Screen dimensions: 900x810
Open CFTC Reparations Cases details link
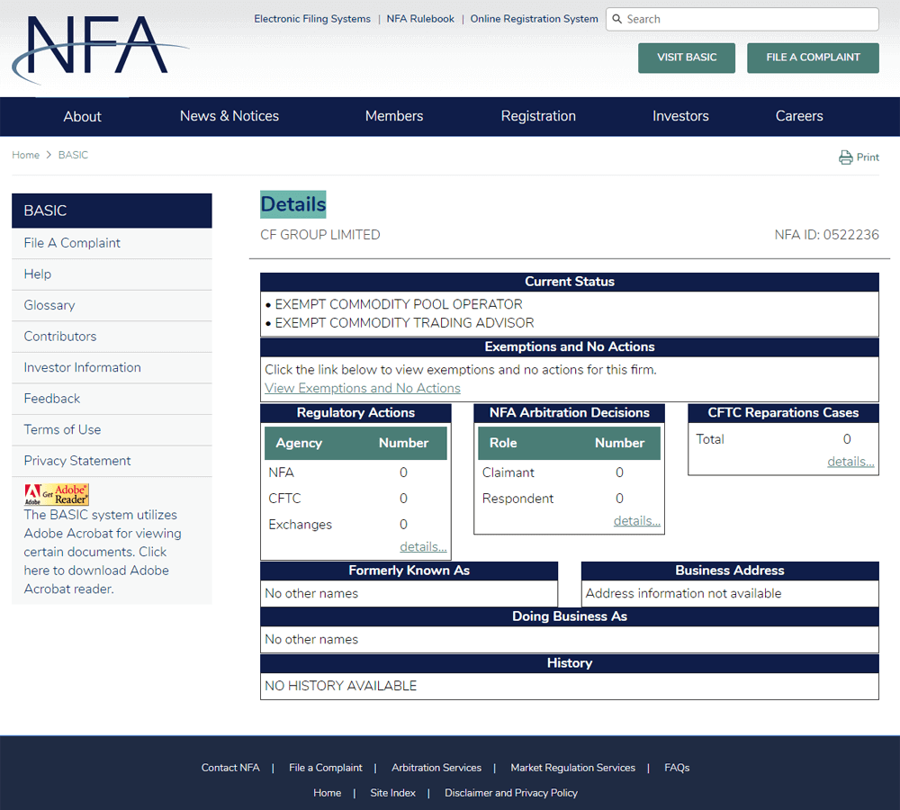coord(850,461)
